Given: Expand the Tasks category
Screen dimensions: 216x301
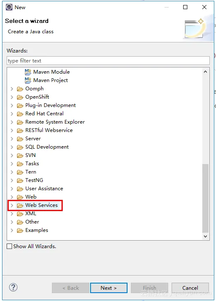Looking at the screenshot, I should pyautogui.click(x=12, y=164).
